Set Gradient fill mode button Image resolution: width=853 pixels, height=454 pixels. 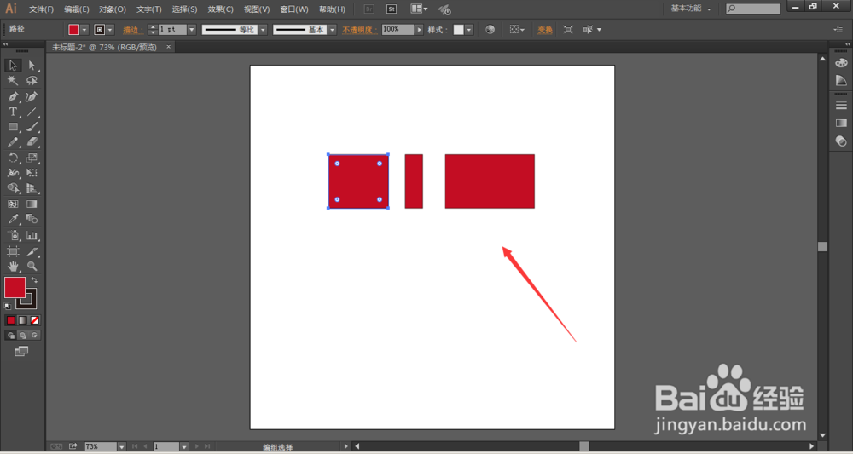click(x=22, y=320)
